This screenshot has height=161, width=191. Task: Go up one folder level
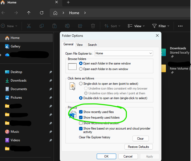pos(29,13)
